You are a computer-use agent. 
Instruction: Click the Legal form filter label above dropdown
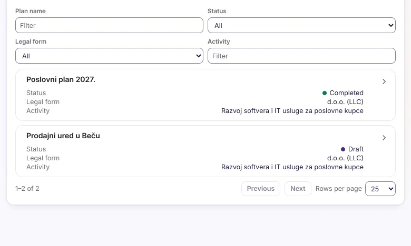[31, 42]
